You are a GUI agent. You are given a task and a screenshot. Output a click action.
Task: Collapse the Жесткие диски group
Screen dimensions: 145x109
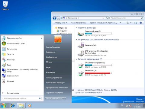tap(76, 28)
